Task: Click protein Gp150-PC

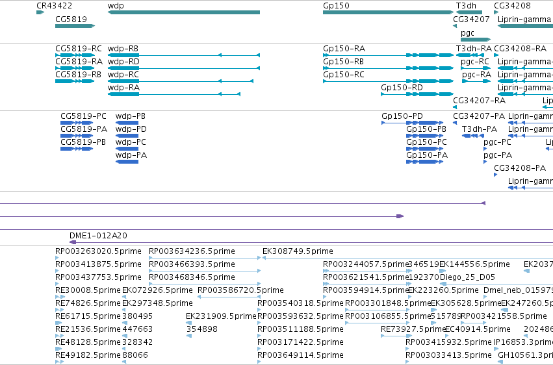Action: pyautogui.click(x=425, y=149)
